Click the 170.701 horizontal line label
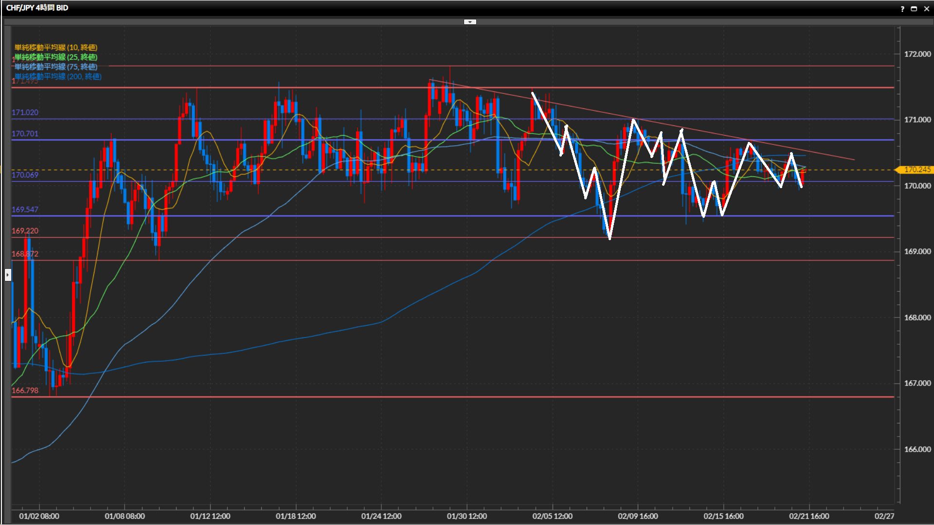 [x=25, y=134]
